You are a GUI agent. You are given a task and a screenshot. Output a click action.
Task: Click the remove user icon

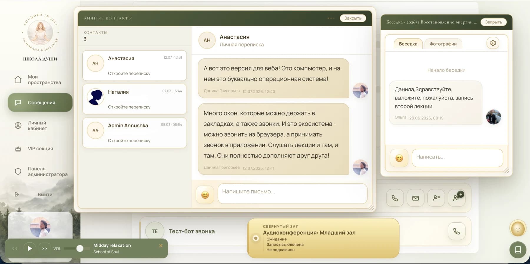(436, 198)
